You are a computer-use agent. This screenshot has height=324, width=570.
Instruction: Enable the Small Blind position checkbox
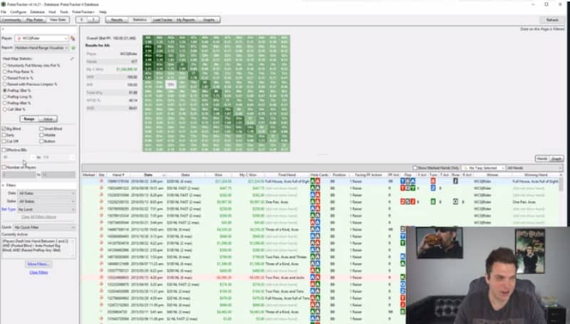(41, 129)
